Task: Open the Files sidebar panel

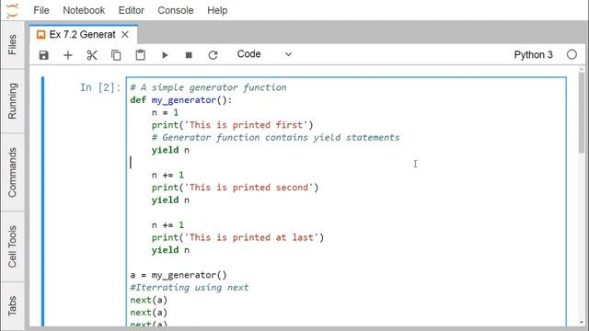Action: point(12,45)
